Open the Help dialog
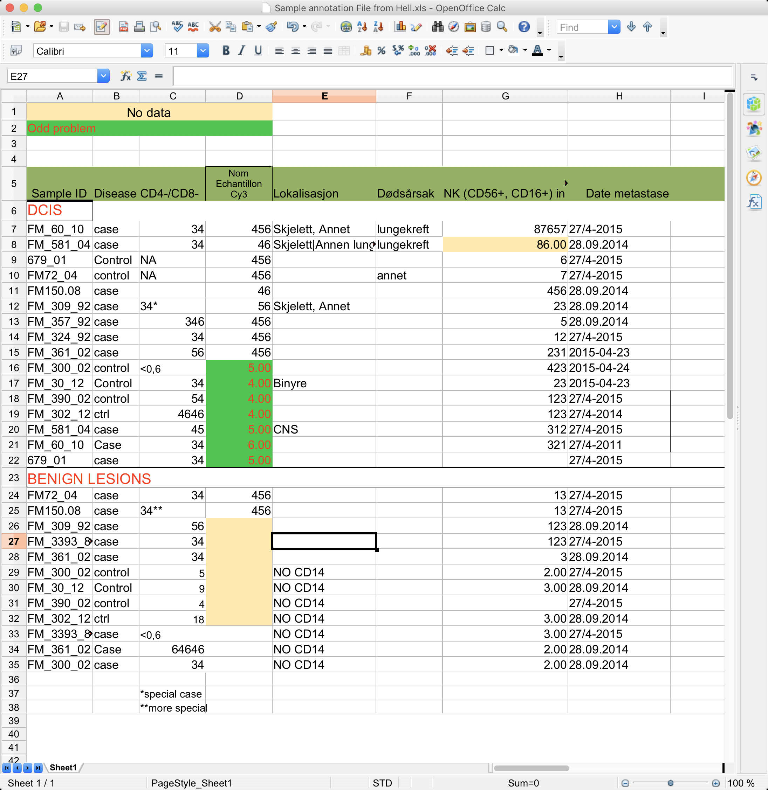The image size is (768, 790). coord(523,27)
